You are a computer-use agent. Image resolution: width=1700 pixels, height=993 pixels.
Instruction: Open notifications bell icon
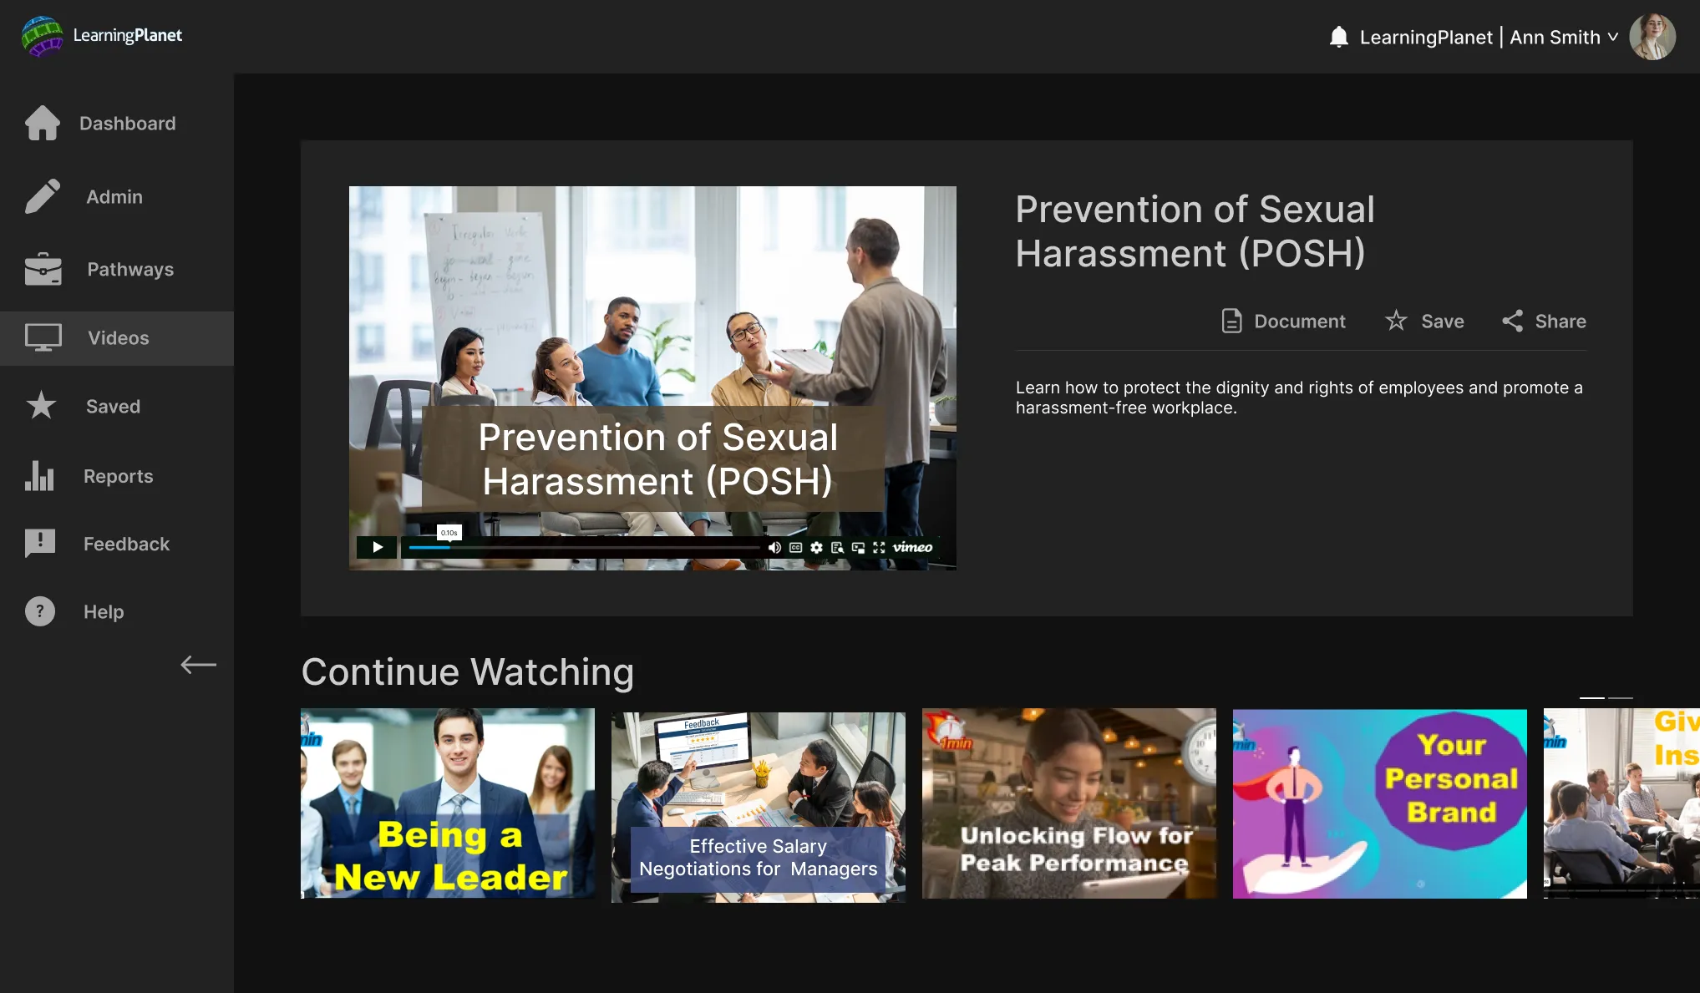tap(1338, 37)
